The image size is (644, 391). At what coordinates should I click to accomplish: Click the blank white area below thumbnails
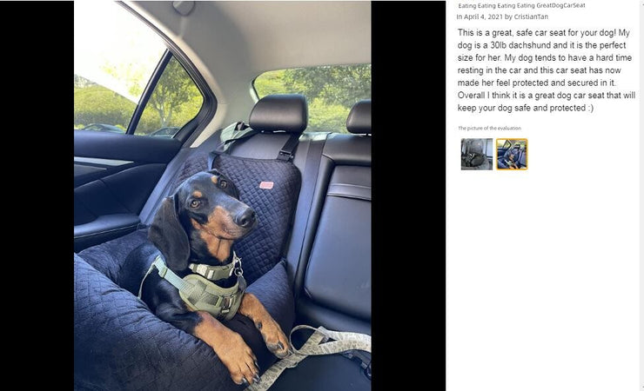[x=542, y=279]
